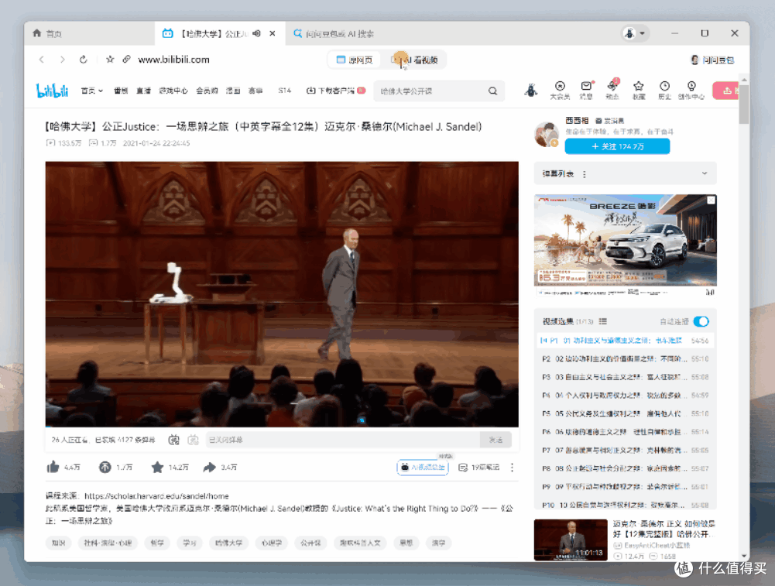Click the pink upload button

726,91
